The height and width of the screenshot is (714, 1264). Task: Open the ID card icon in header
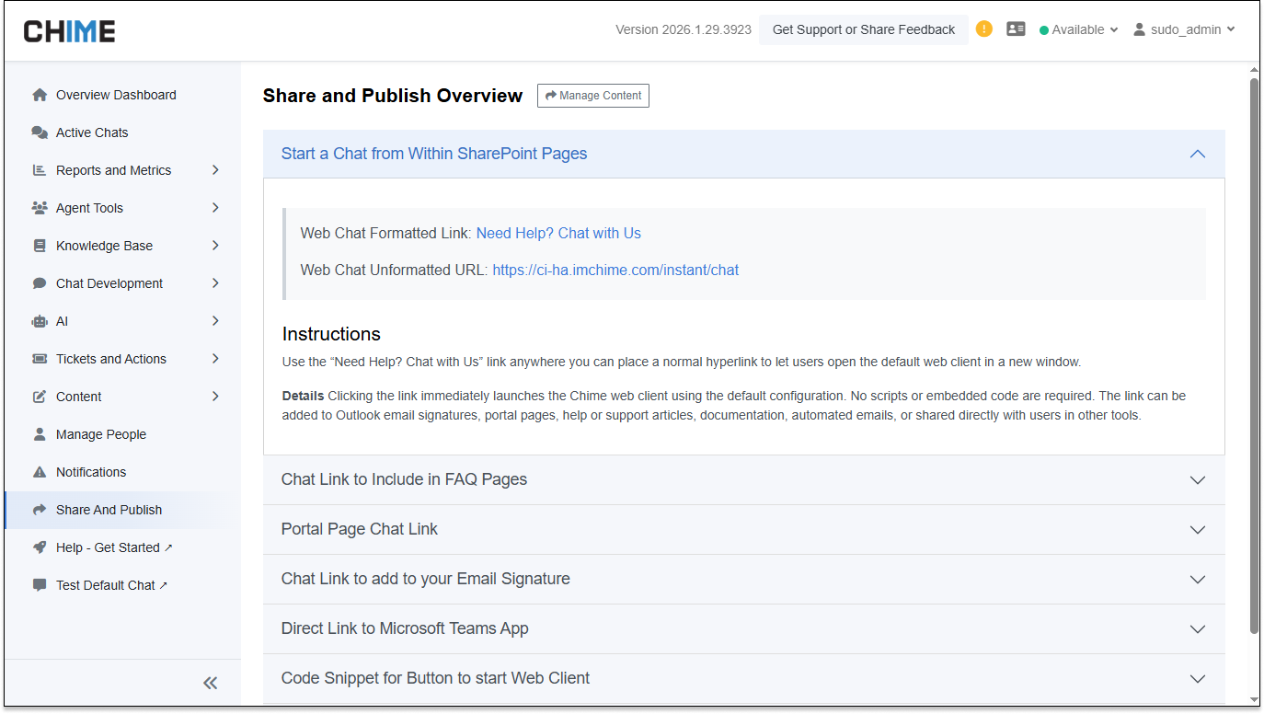point(1016,29)
